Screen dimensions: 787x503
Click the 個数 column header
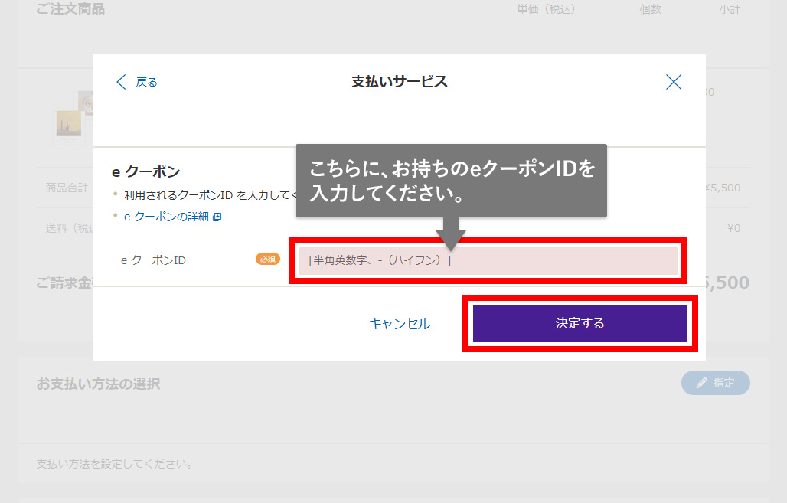[x=650, y=9]
